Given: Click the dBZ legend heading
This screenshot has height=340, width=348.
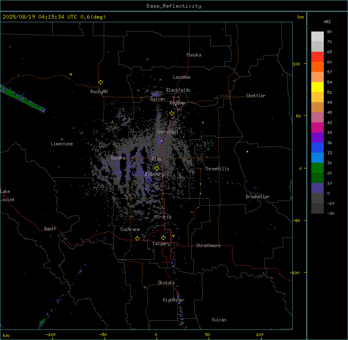Looking at the screenshot, I should click(327, 21).
